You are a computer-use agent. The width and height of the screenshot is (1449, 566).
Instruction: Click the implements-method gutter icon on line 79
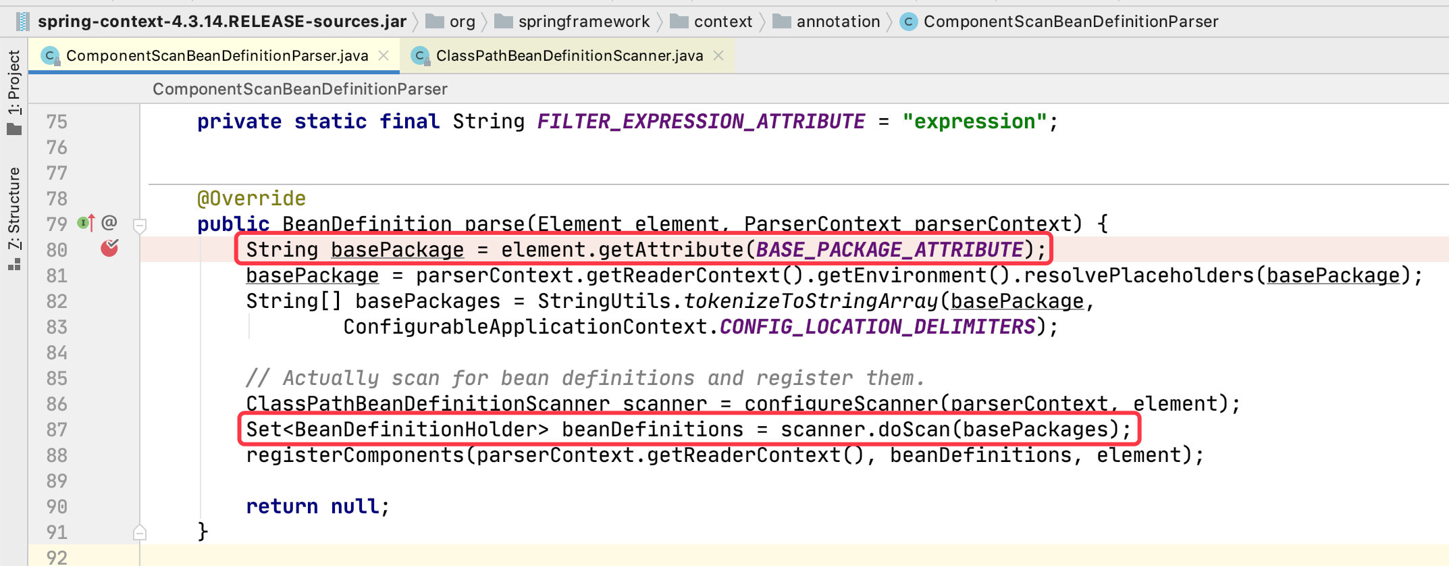(x=86, y=222)
